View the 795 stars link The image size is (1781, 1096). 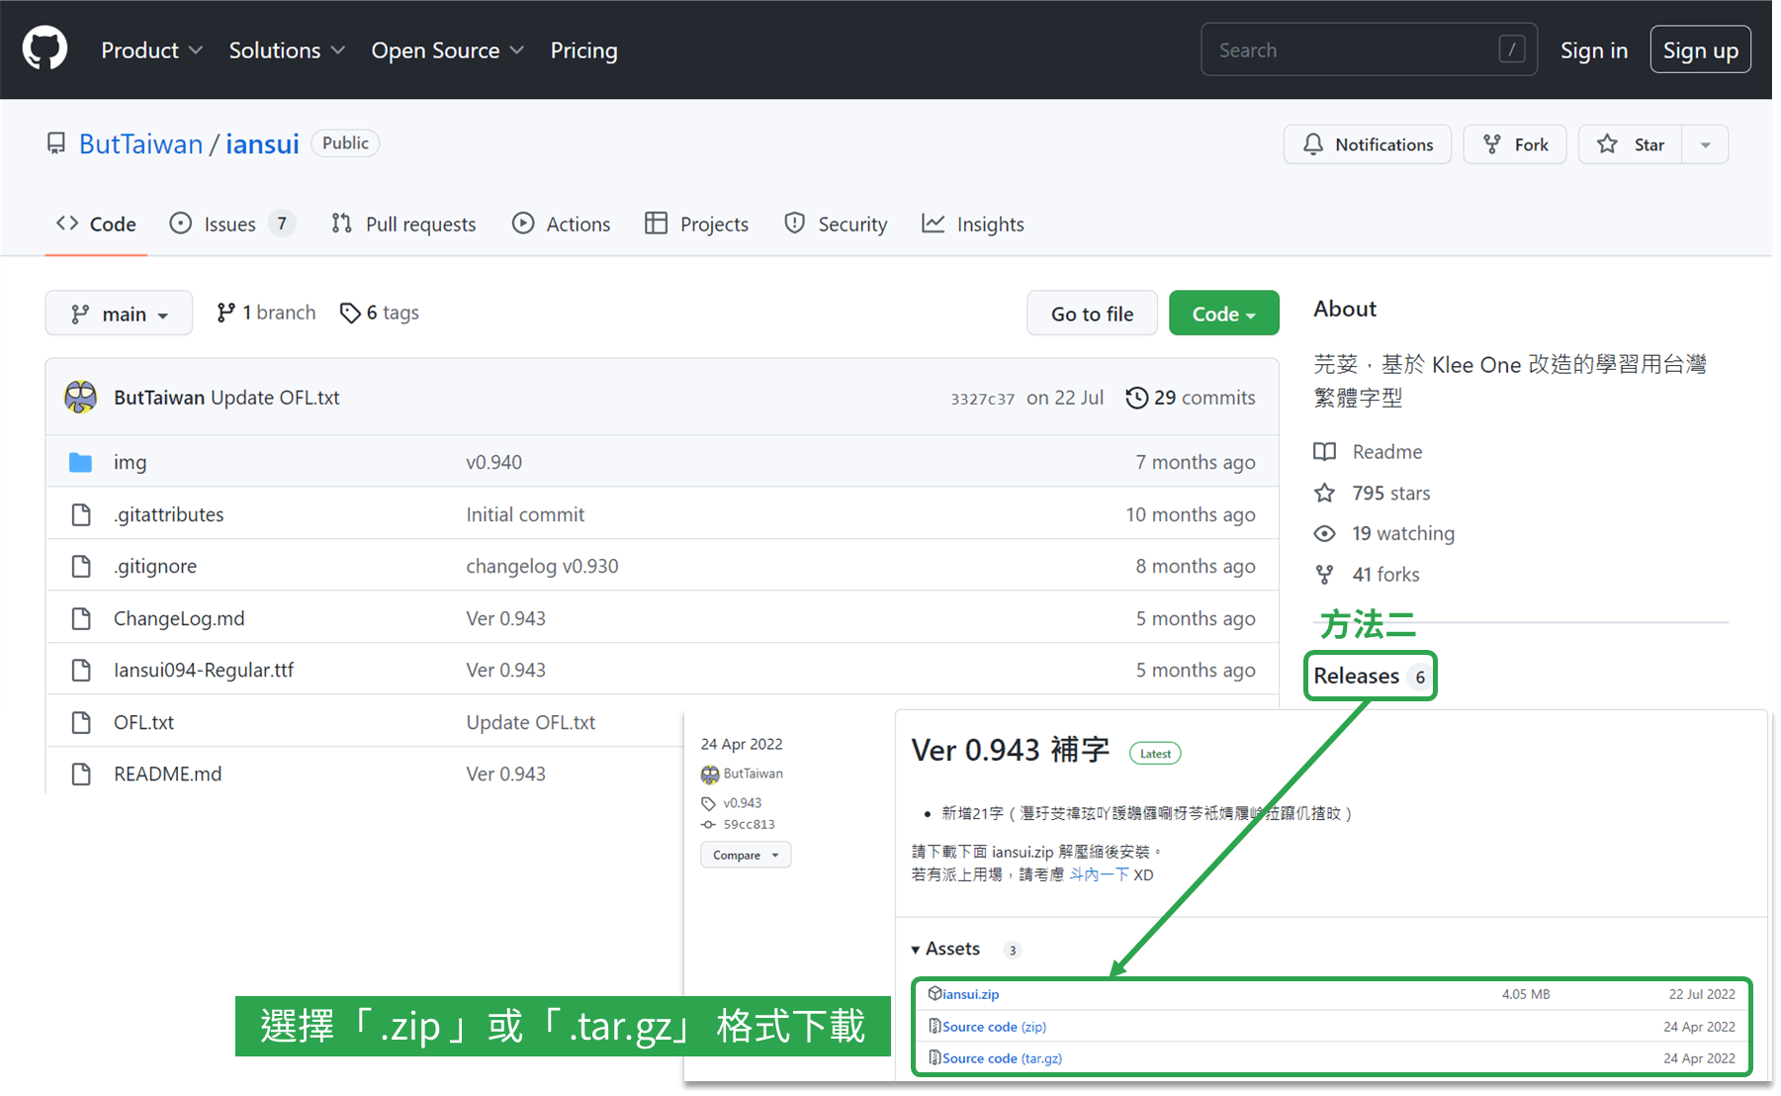coord(1372,493)
